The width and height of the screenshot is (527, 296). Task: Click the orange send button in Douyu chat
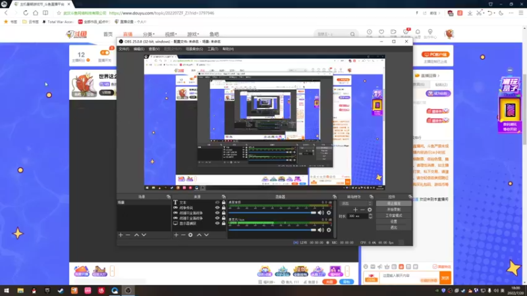445,278
